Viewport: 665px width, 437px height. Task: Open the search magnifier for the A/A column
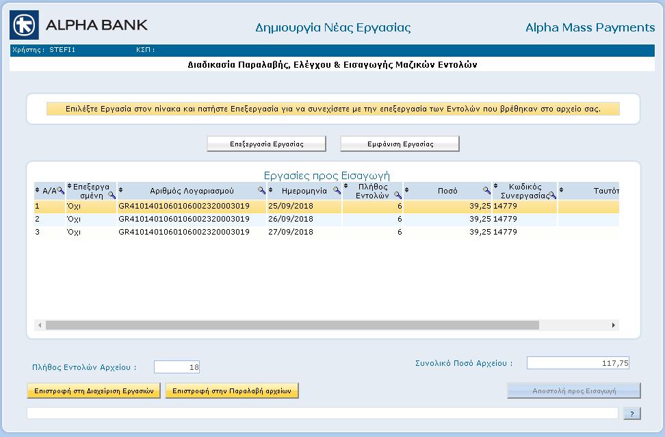tap(61, 191)
